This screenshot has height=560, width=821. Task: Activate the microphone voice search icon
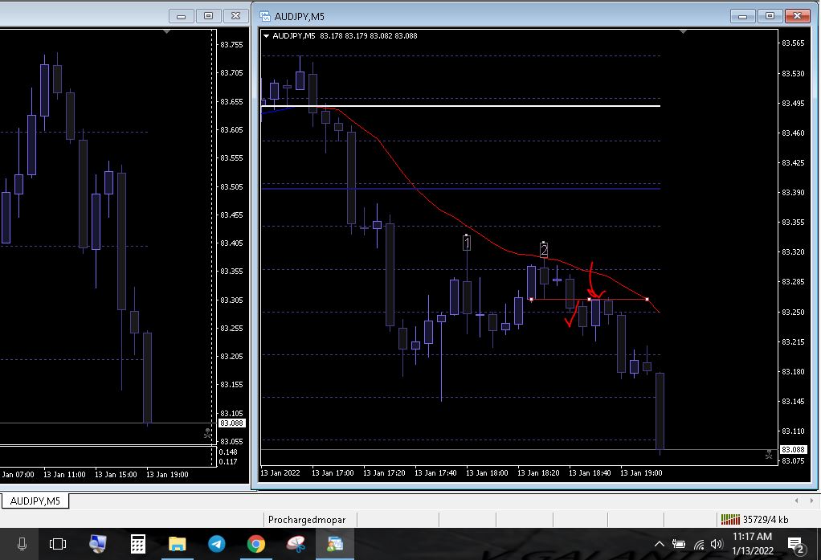[22, 544]
